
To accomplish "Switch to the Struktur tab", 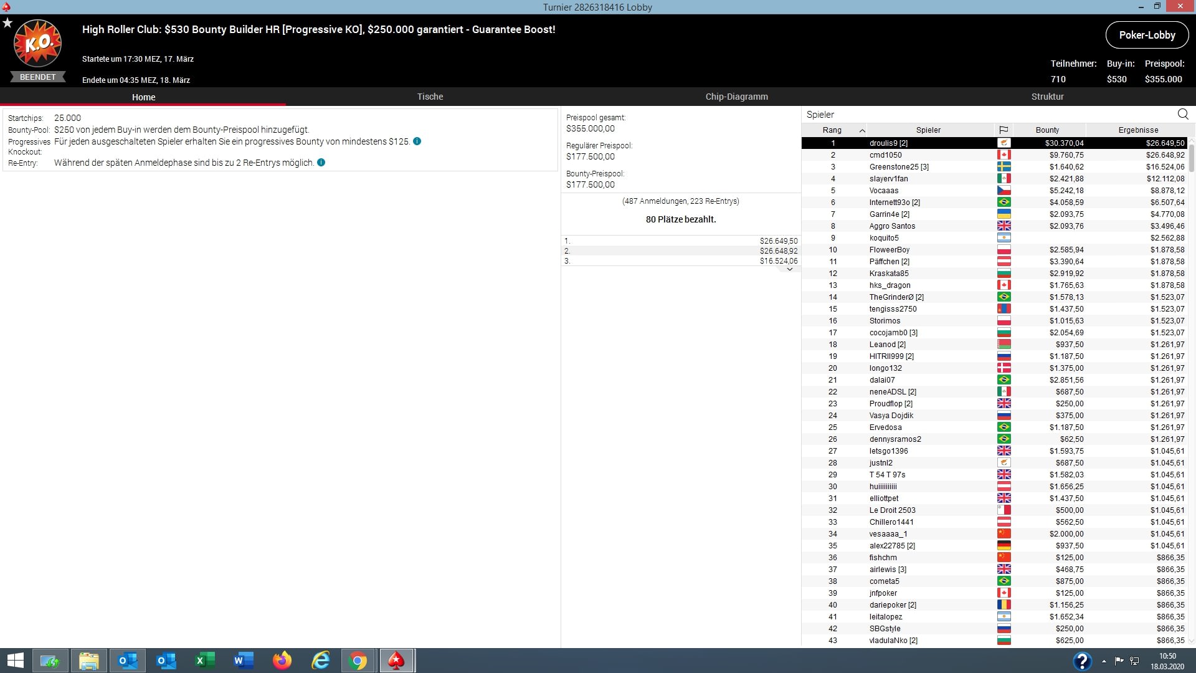I will tap(1047, 97).
